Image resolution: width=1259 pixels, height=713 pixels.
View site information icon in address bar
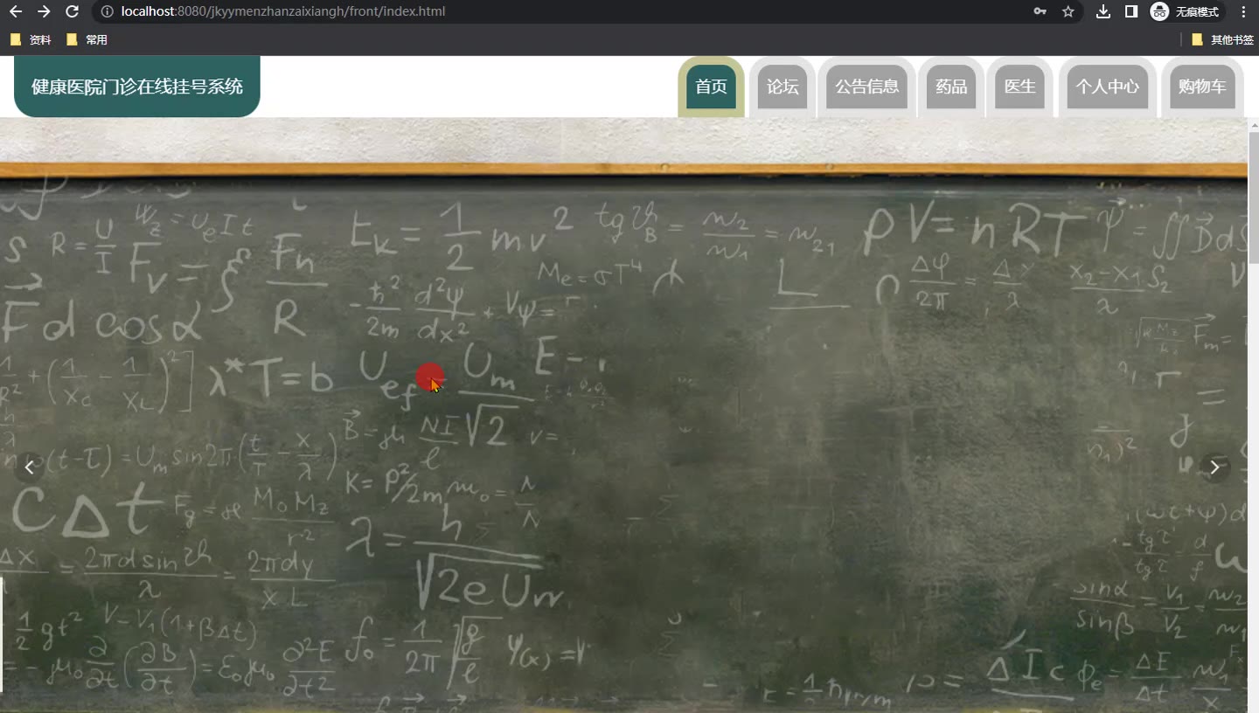[x=107, y=11]
